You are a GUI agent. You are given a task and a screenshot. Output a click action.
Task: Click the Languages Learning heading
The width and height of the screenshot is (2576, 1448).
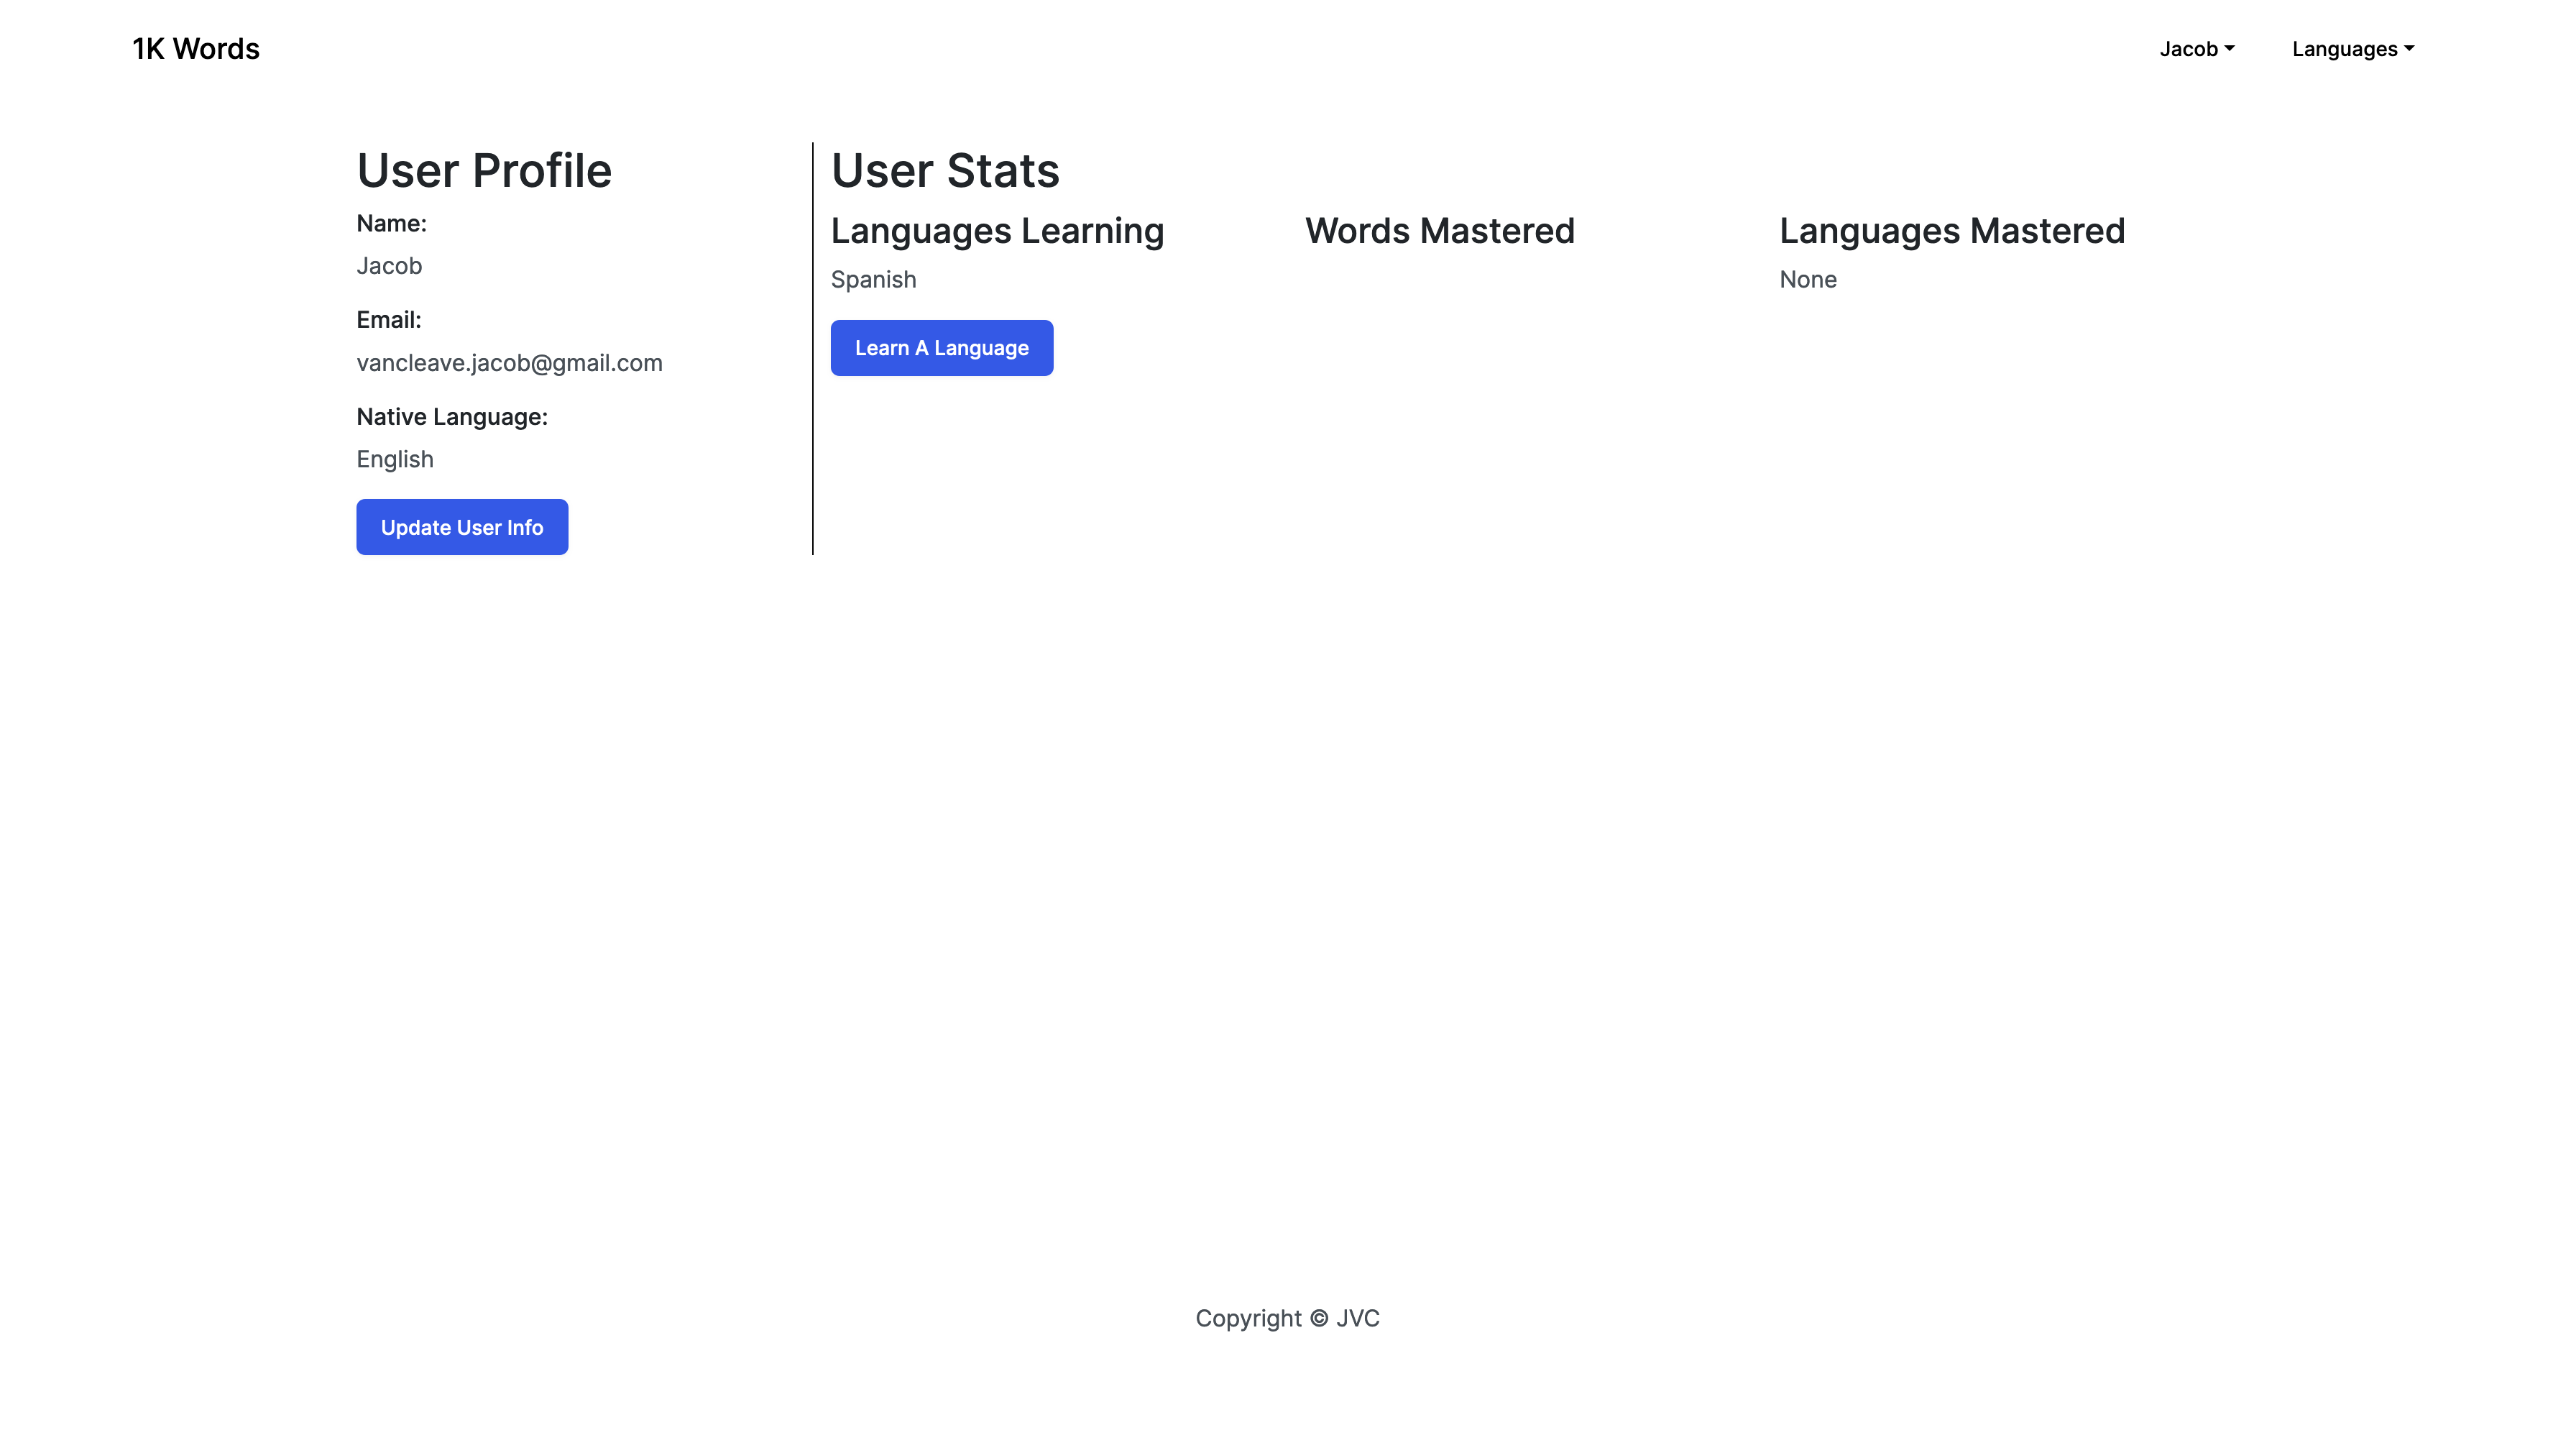click(997, 231)
